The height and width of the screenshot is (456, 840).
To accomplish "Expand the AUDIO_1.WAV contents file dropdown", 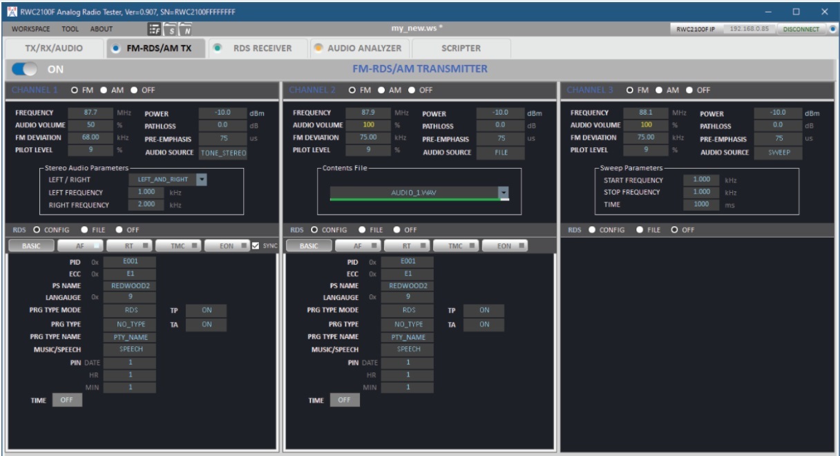I will 504,193.
